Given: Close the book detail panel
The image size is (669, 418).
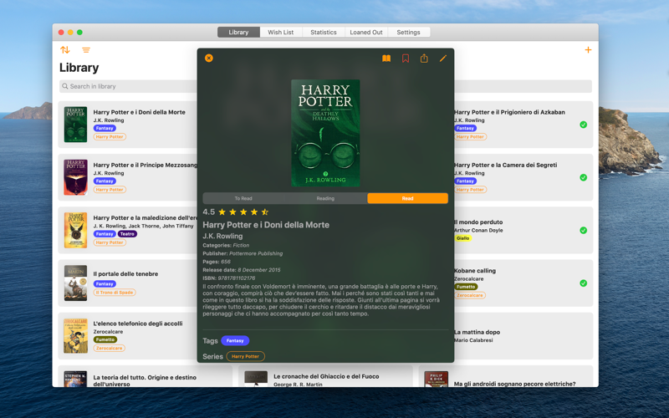Looking at the screenshot, I should tap(208, 58).
